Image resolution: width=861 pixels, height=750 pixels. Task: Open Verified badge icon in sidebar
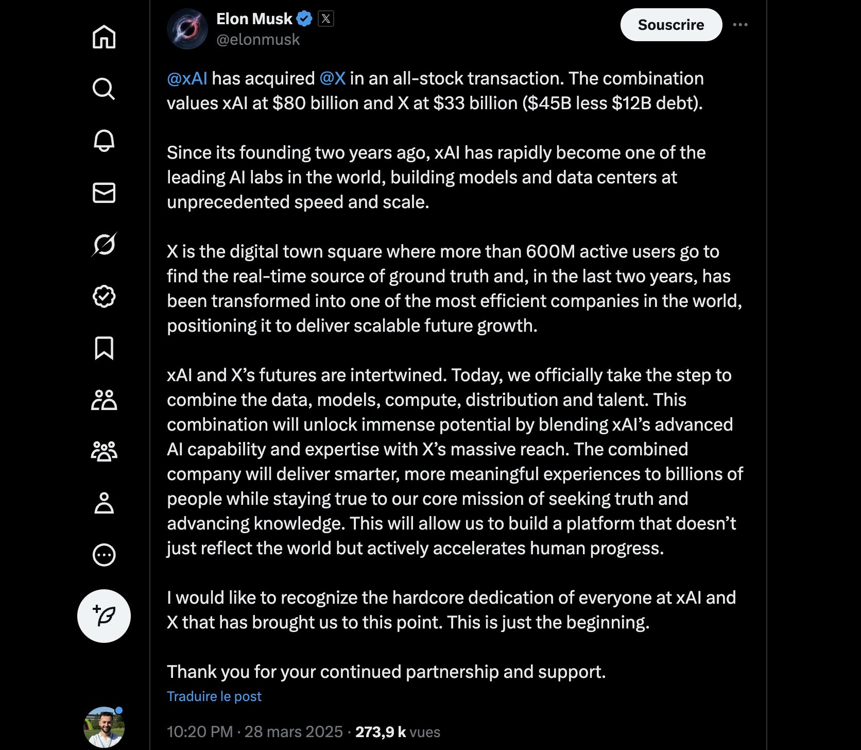click(x=104, y=296)
